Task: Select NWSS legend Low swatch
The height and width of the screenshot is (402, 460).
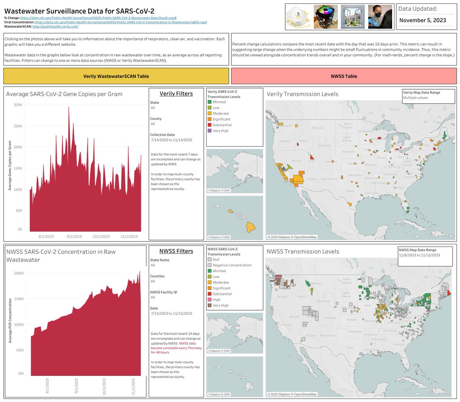Action: tap(210, 276)
